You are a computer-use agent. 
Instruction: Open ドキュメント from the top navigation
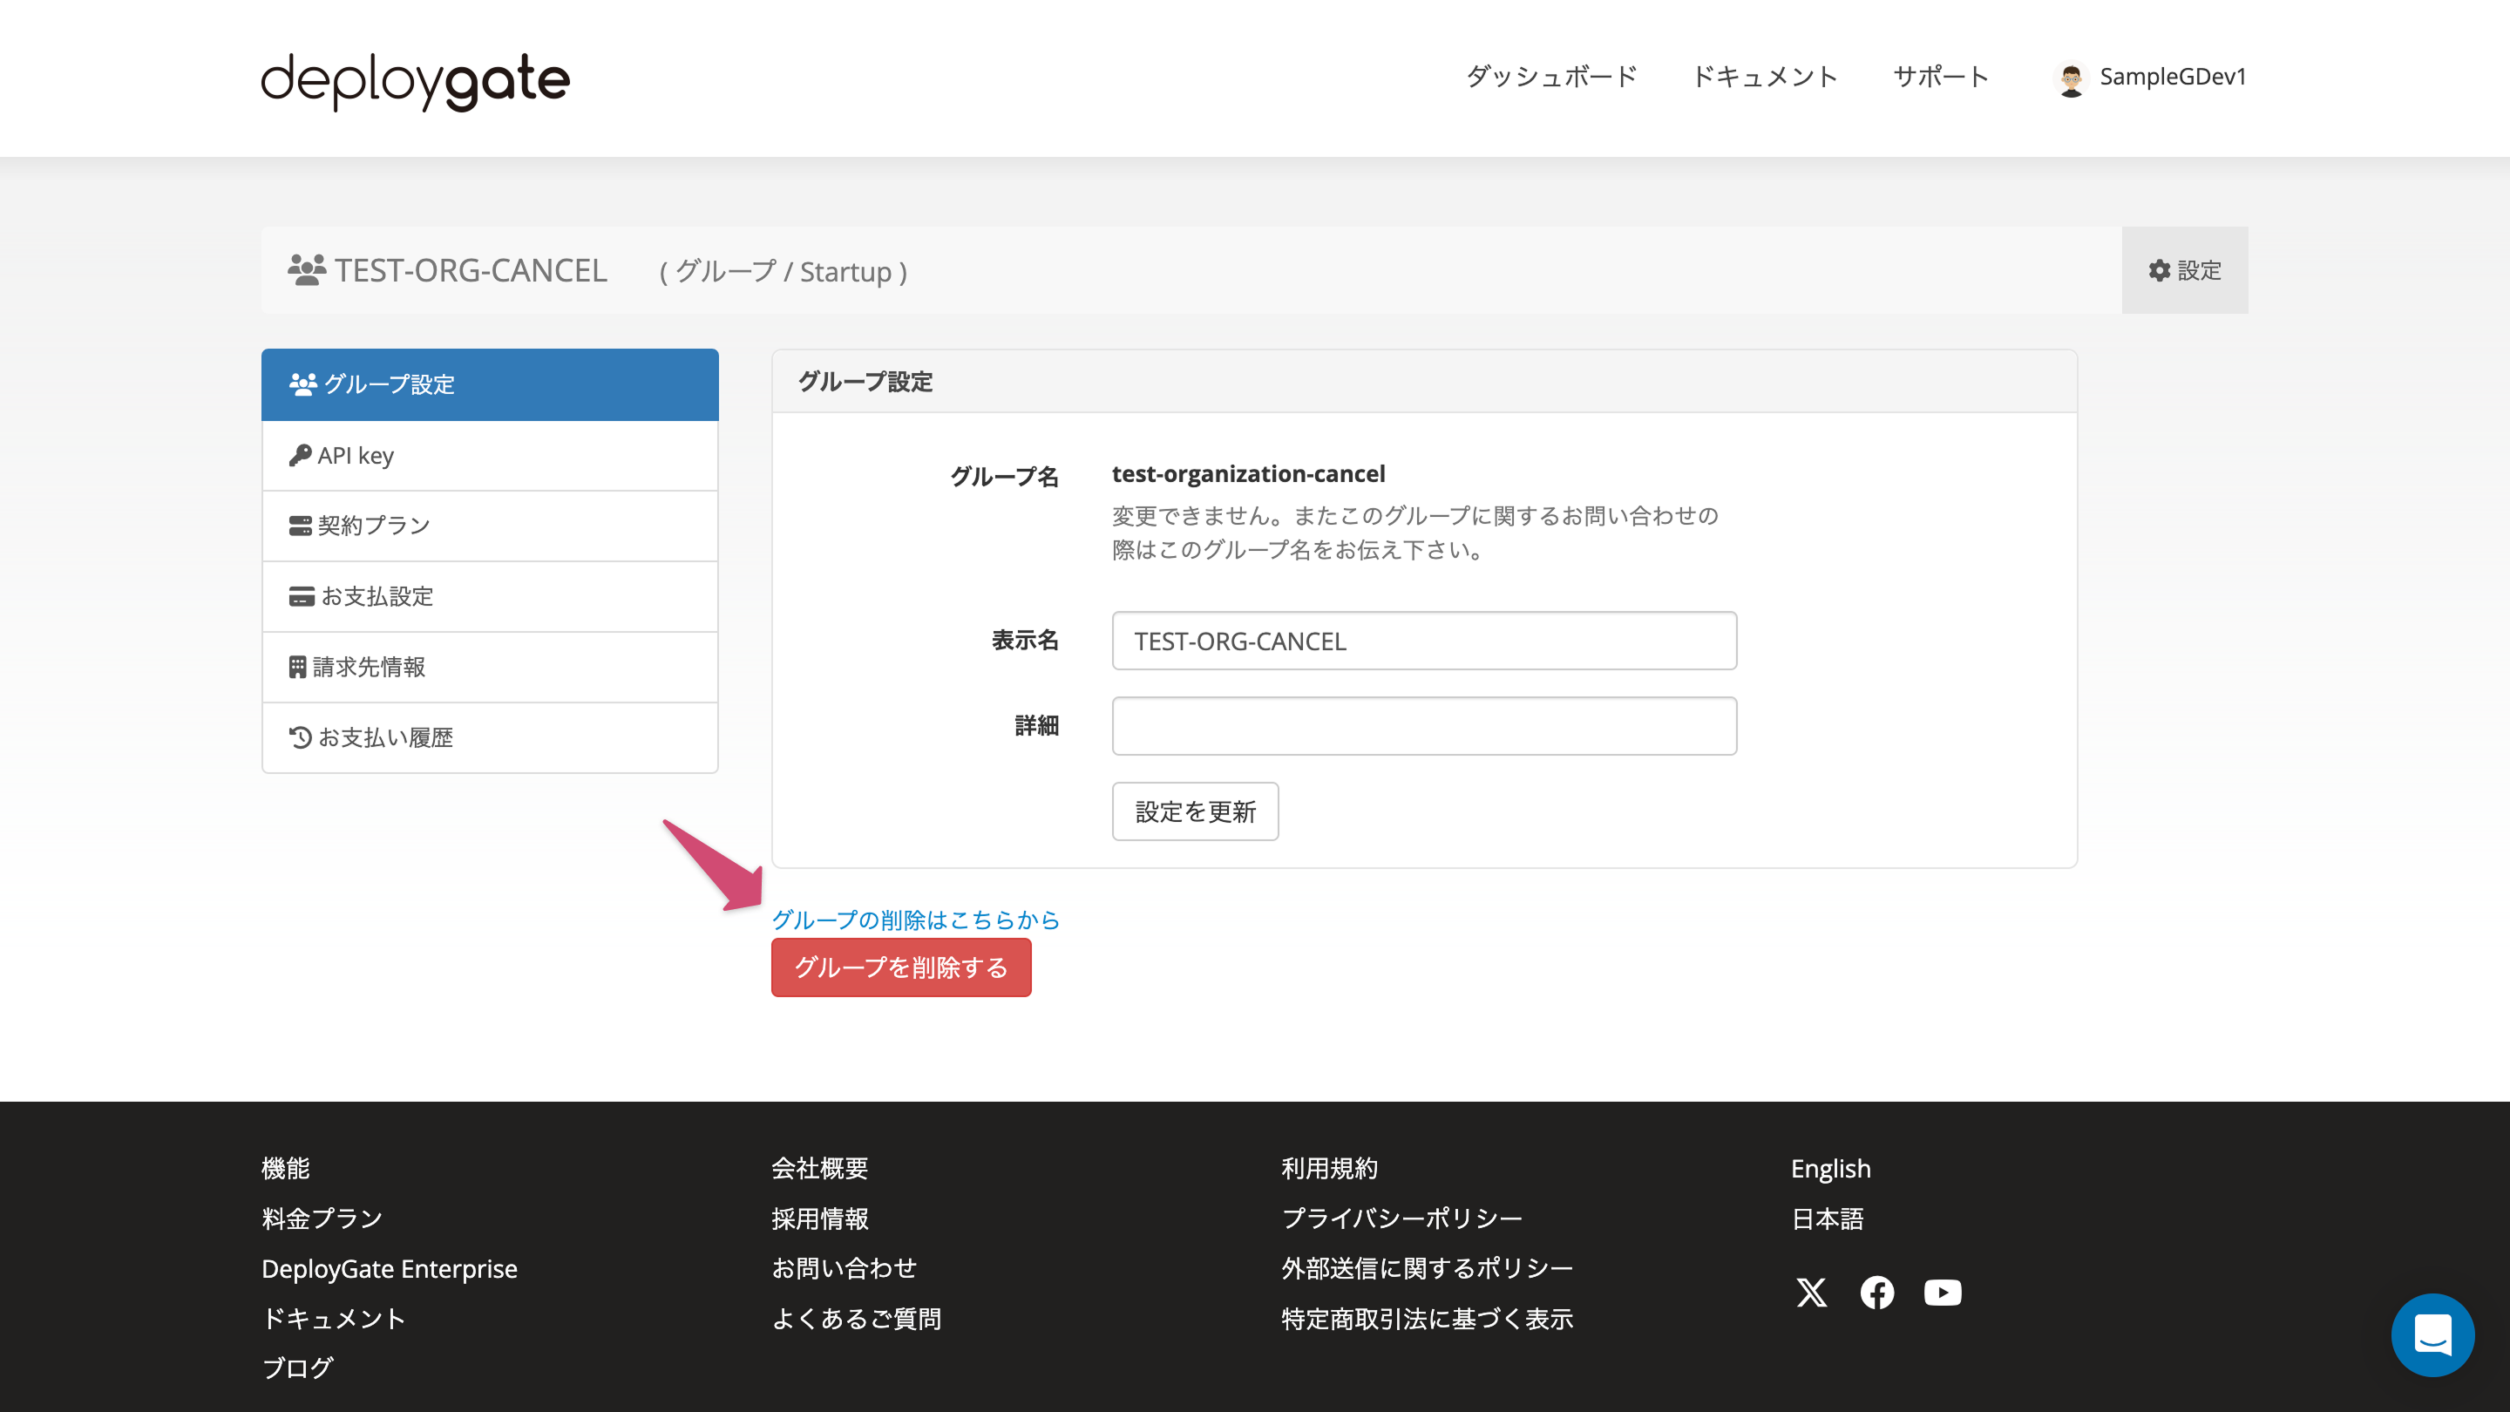(1765, 77)
